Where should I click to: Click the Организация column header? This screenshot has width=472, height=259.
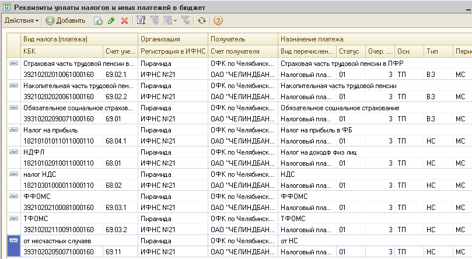pos(160,39)
